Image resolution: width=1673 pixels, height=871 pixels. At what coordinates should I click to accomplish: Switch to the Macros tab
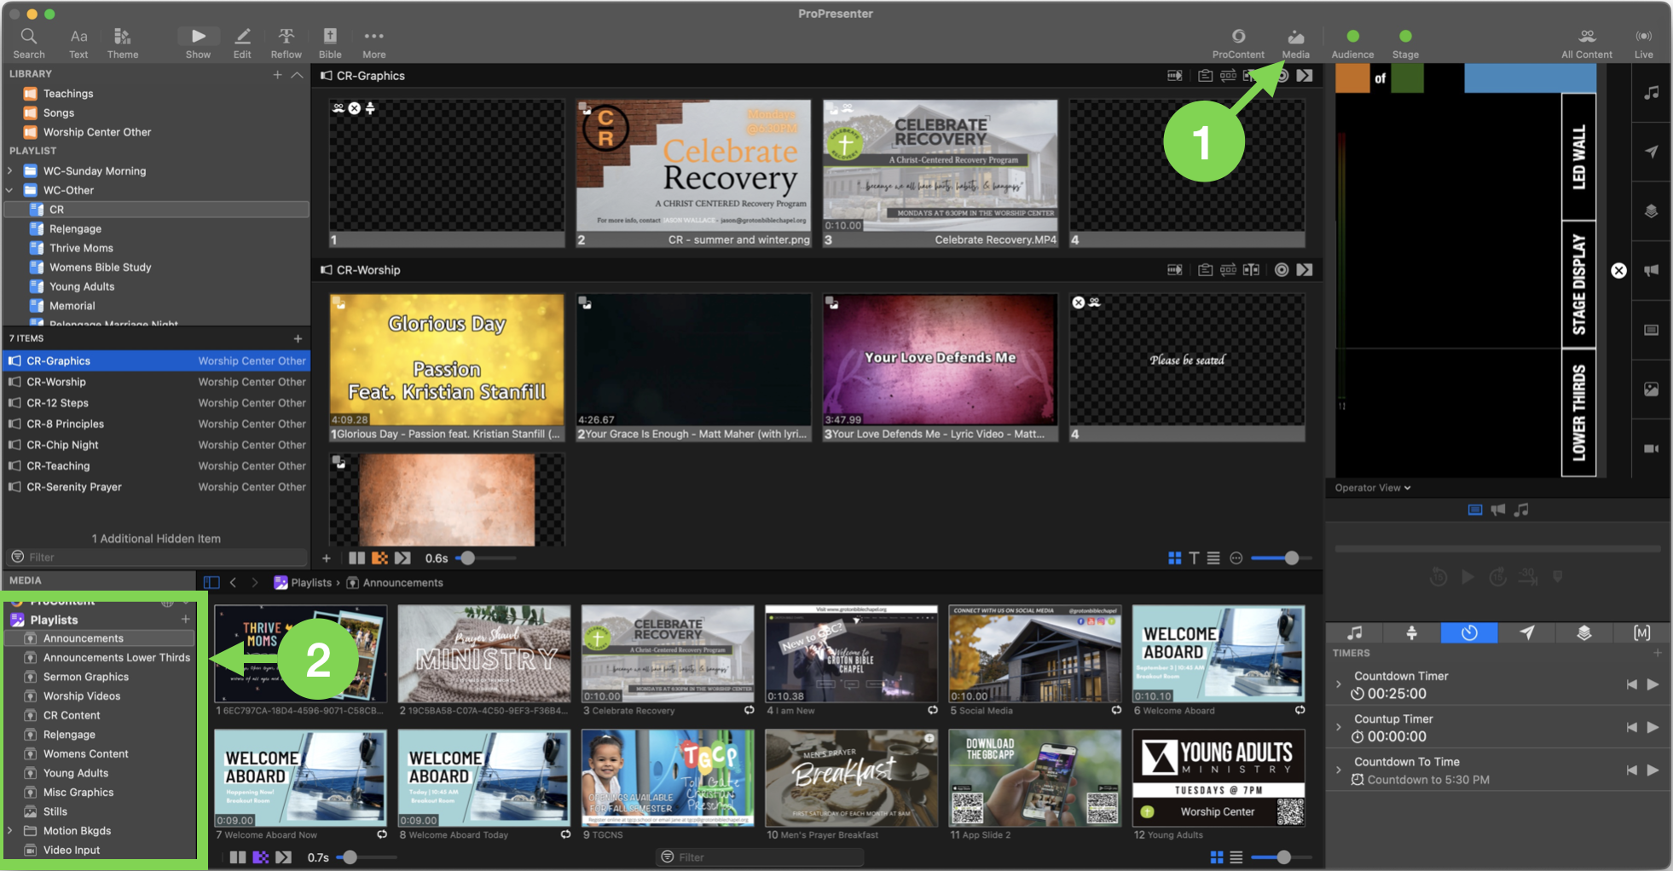click(1641, 632)
